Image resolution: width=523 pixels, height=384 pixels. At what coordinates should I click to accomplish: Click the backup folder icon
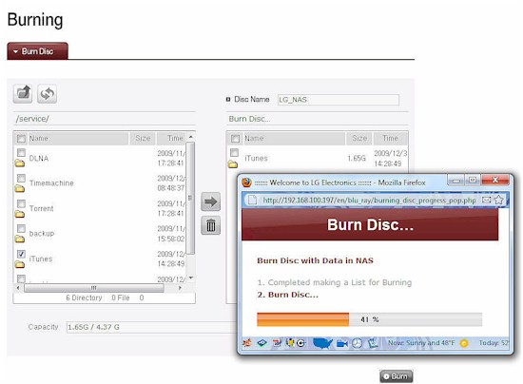(20, 239)
